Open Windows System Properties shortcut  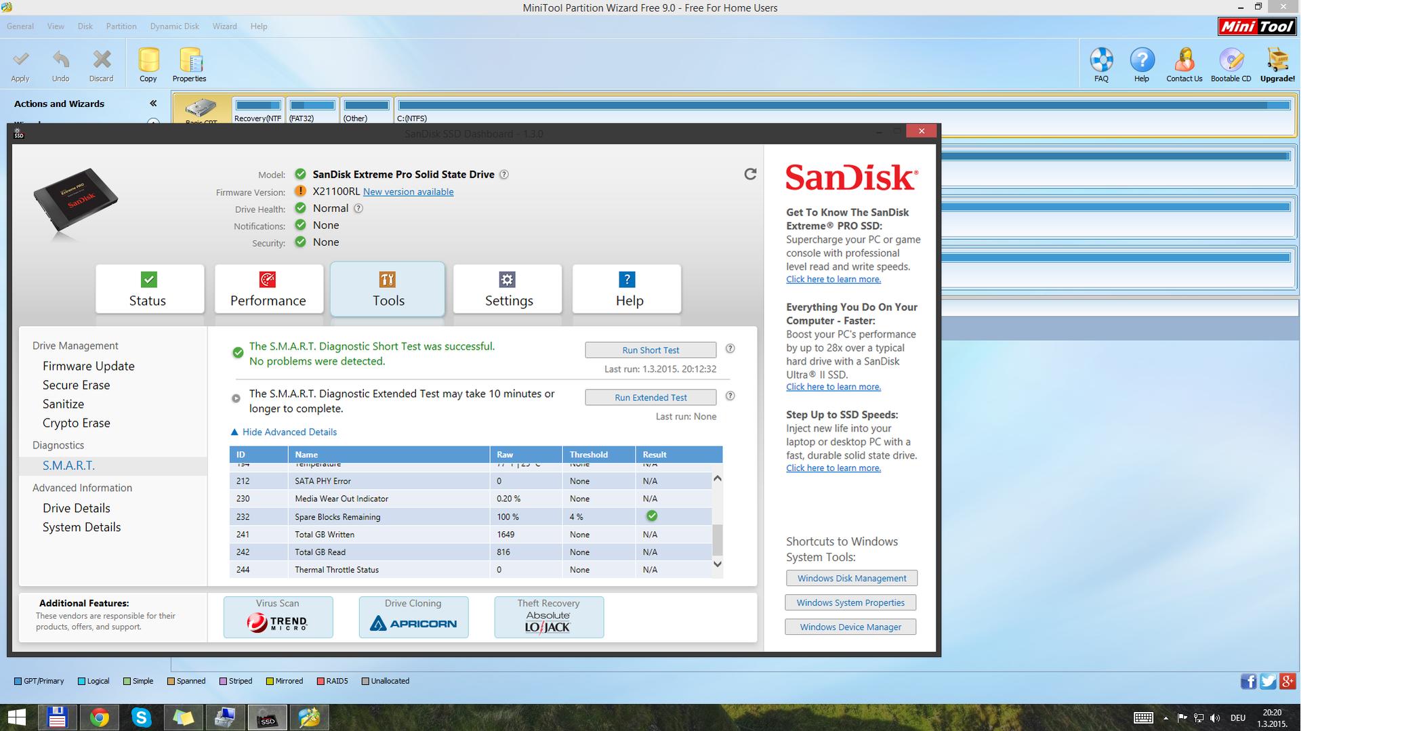coord(850,603)
